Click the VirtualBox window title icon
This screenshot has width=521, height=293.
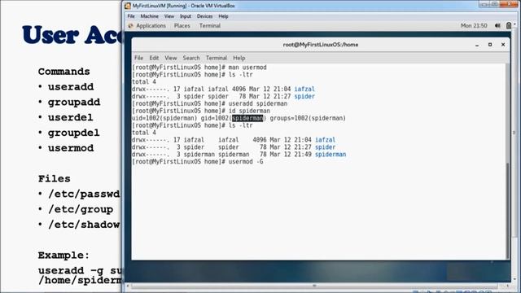128,6
